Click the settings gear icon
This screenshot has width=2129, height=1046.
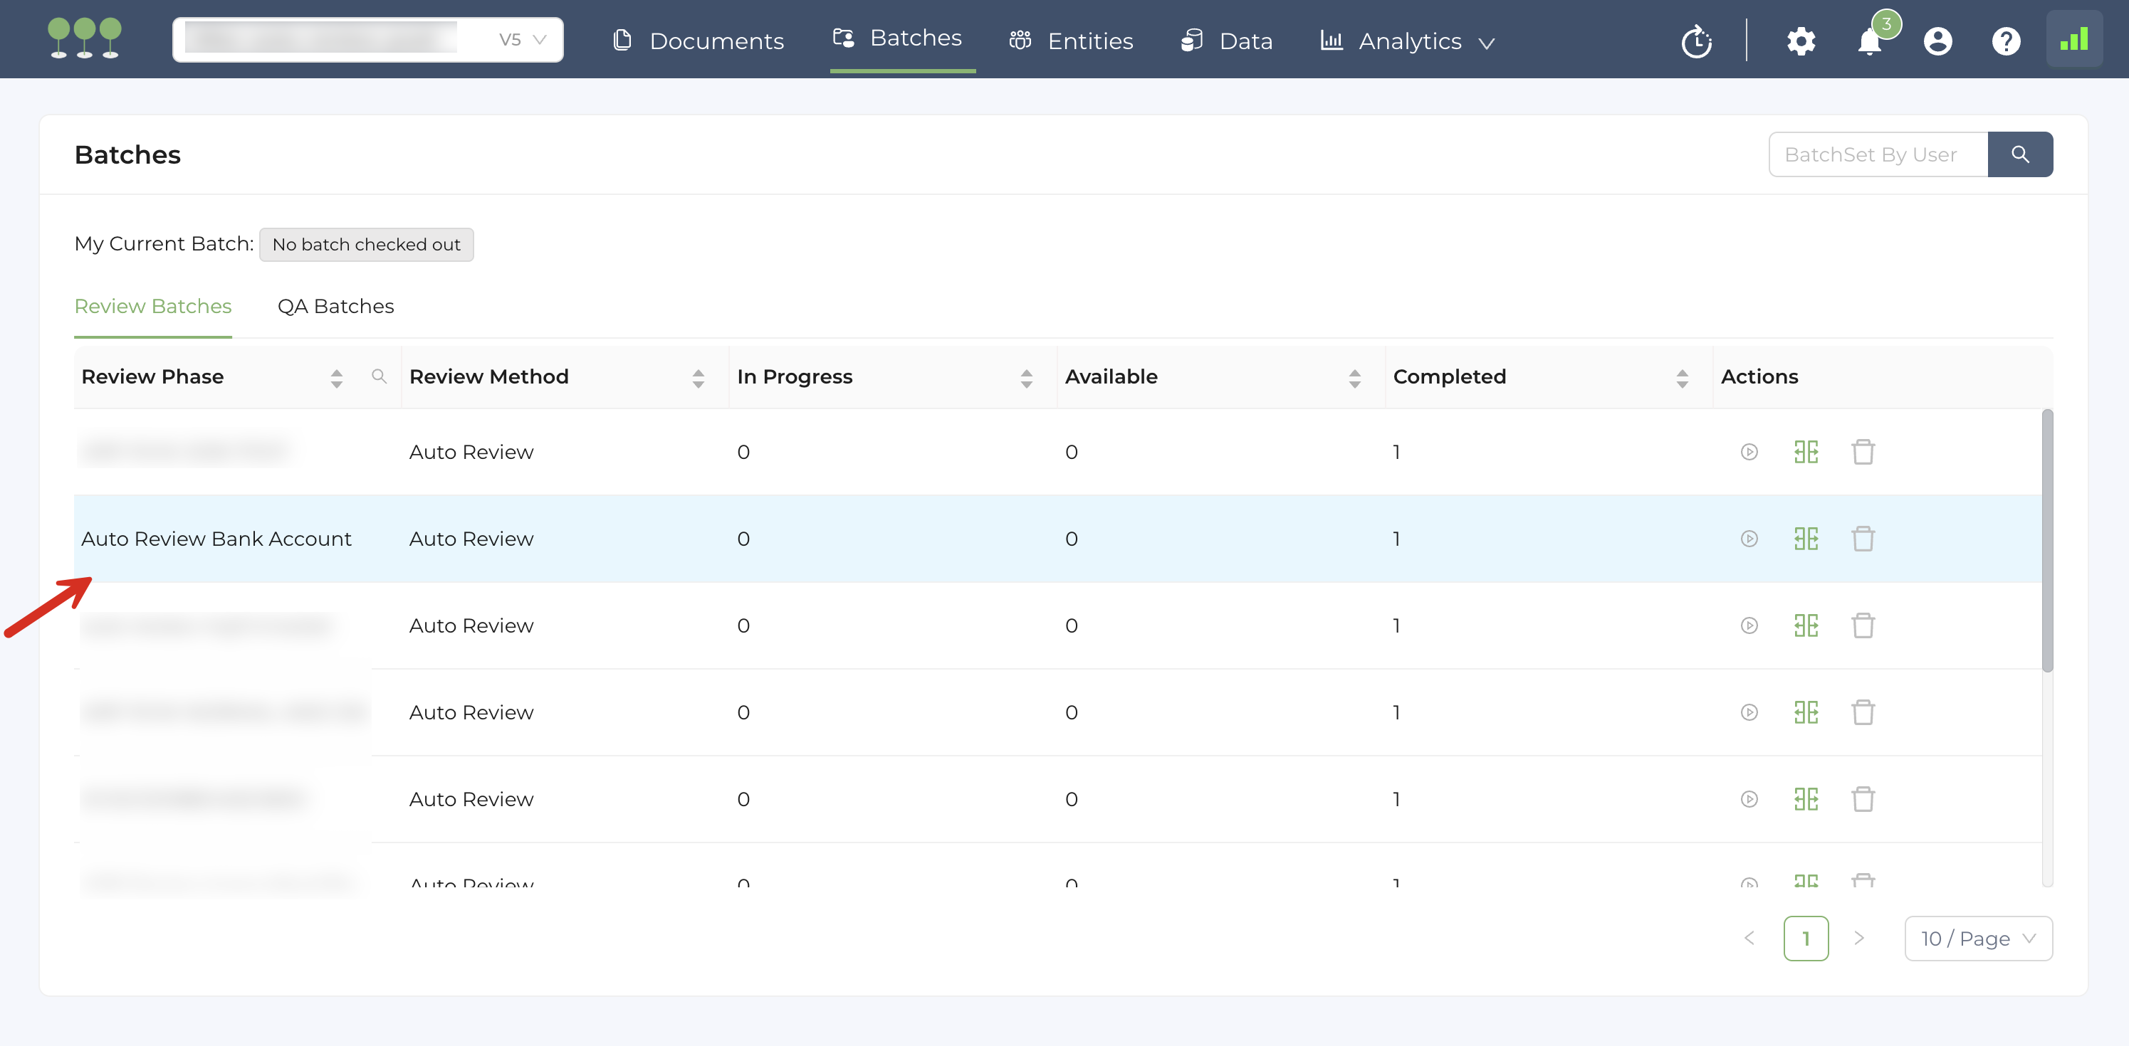pyautogui.click(x=1801, y=41)
